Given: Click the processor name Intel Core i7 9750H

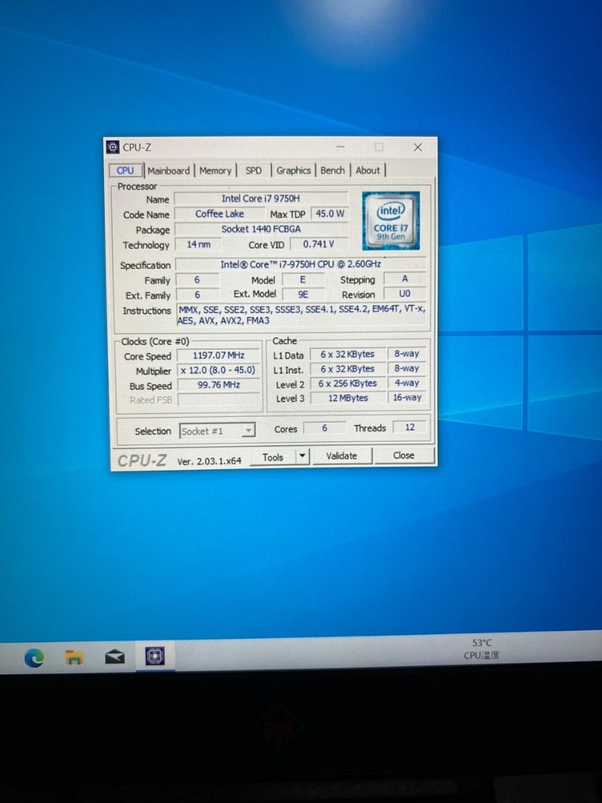Looking at the screenshot, I should point(261,199).
